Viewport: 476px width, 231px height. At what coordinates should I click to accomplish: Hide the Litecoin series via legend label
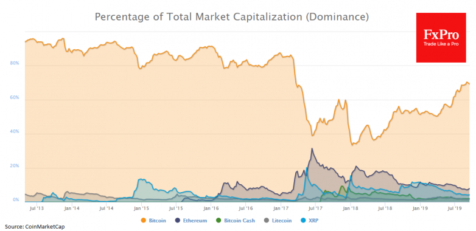[x=281, y=221]
